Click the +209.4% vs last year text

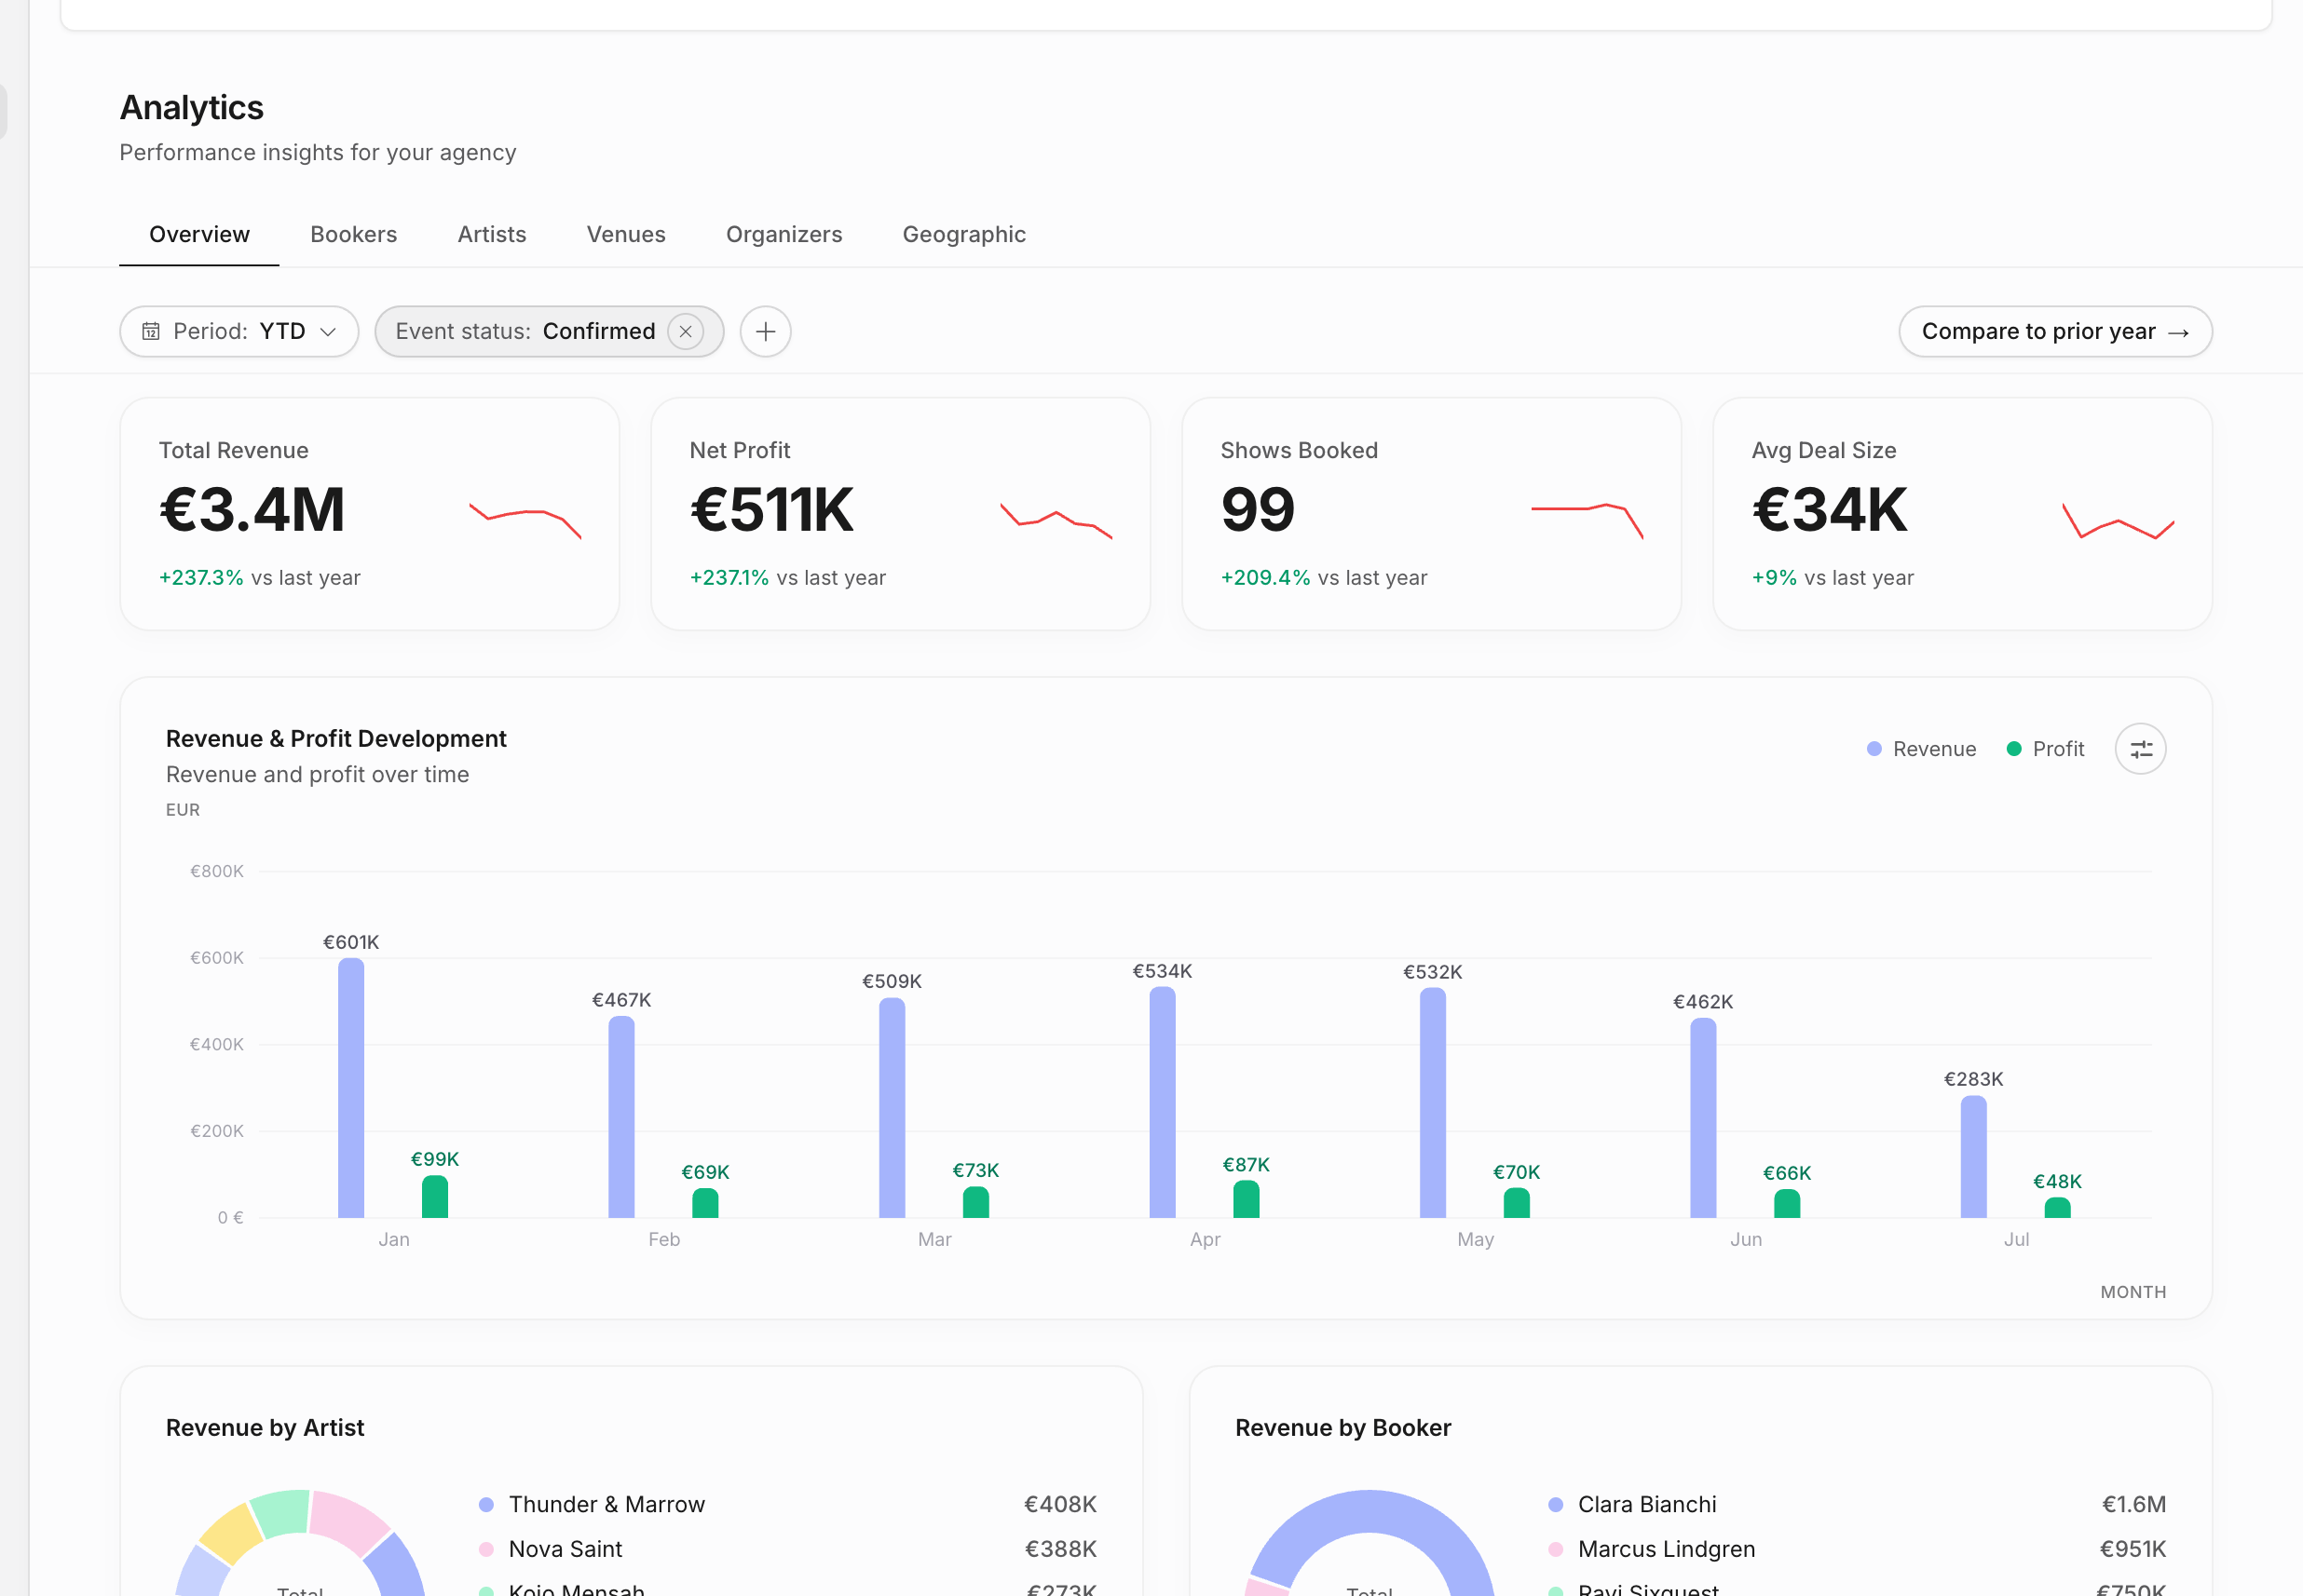coord(1324,577)
